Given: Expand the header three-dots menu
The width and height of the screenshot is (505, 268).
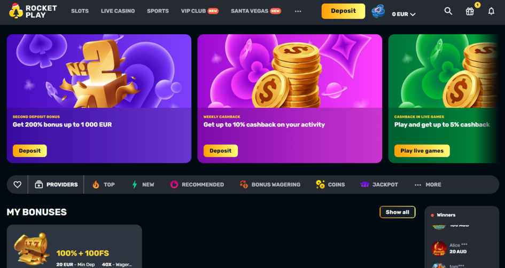Looking at the screenshot, I should pos(298,11).
